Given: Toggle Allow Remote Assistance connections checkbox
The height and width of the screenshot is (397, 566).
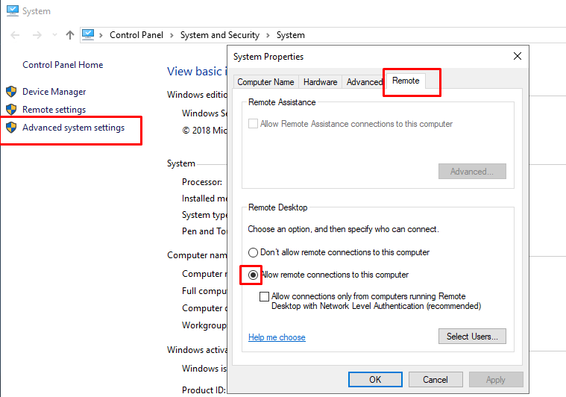Looking at the screenshot, I should [253, 124].
